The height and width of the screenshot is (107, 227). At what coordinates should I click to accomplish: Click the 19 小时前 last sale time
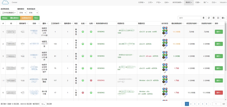click(176, 44)
